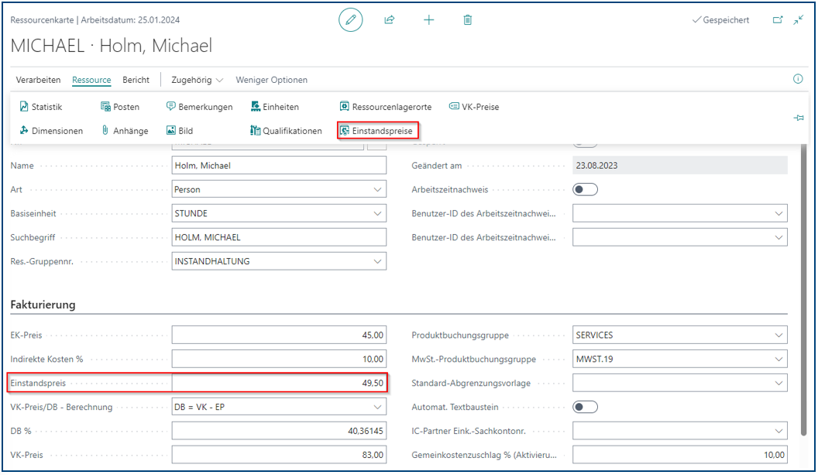818x475 pixels.
Task: Click the Einstandspreis field 49,50
Action: tap(279, 383)
